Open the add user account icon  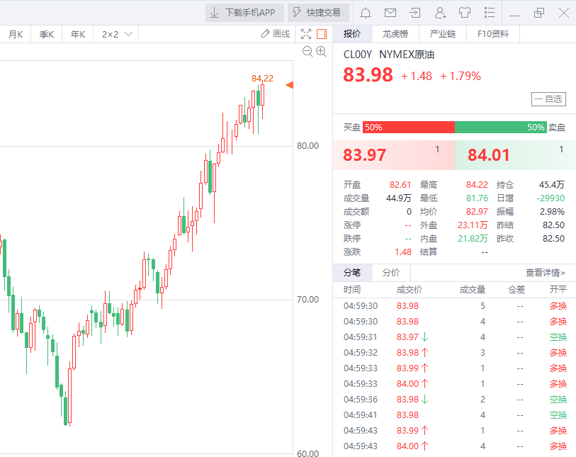click(440, 13)
